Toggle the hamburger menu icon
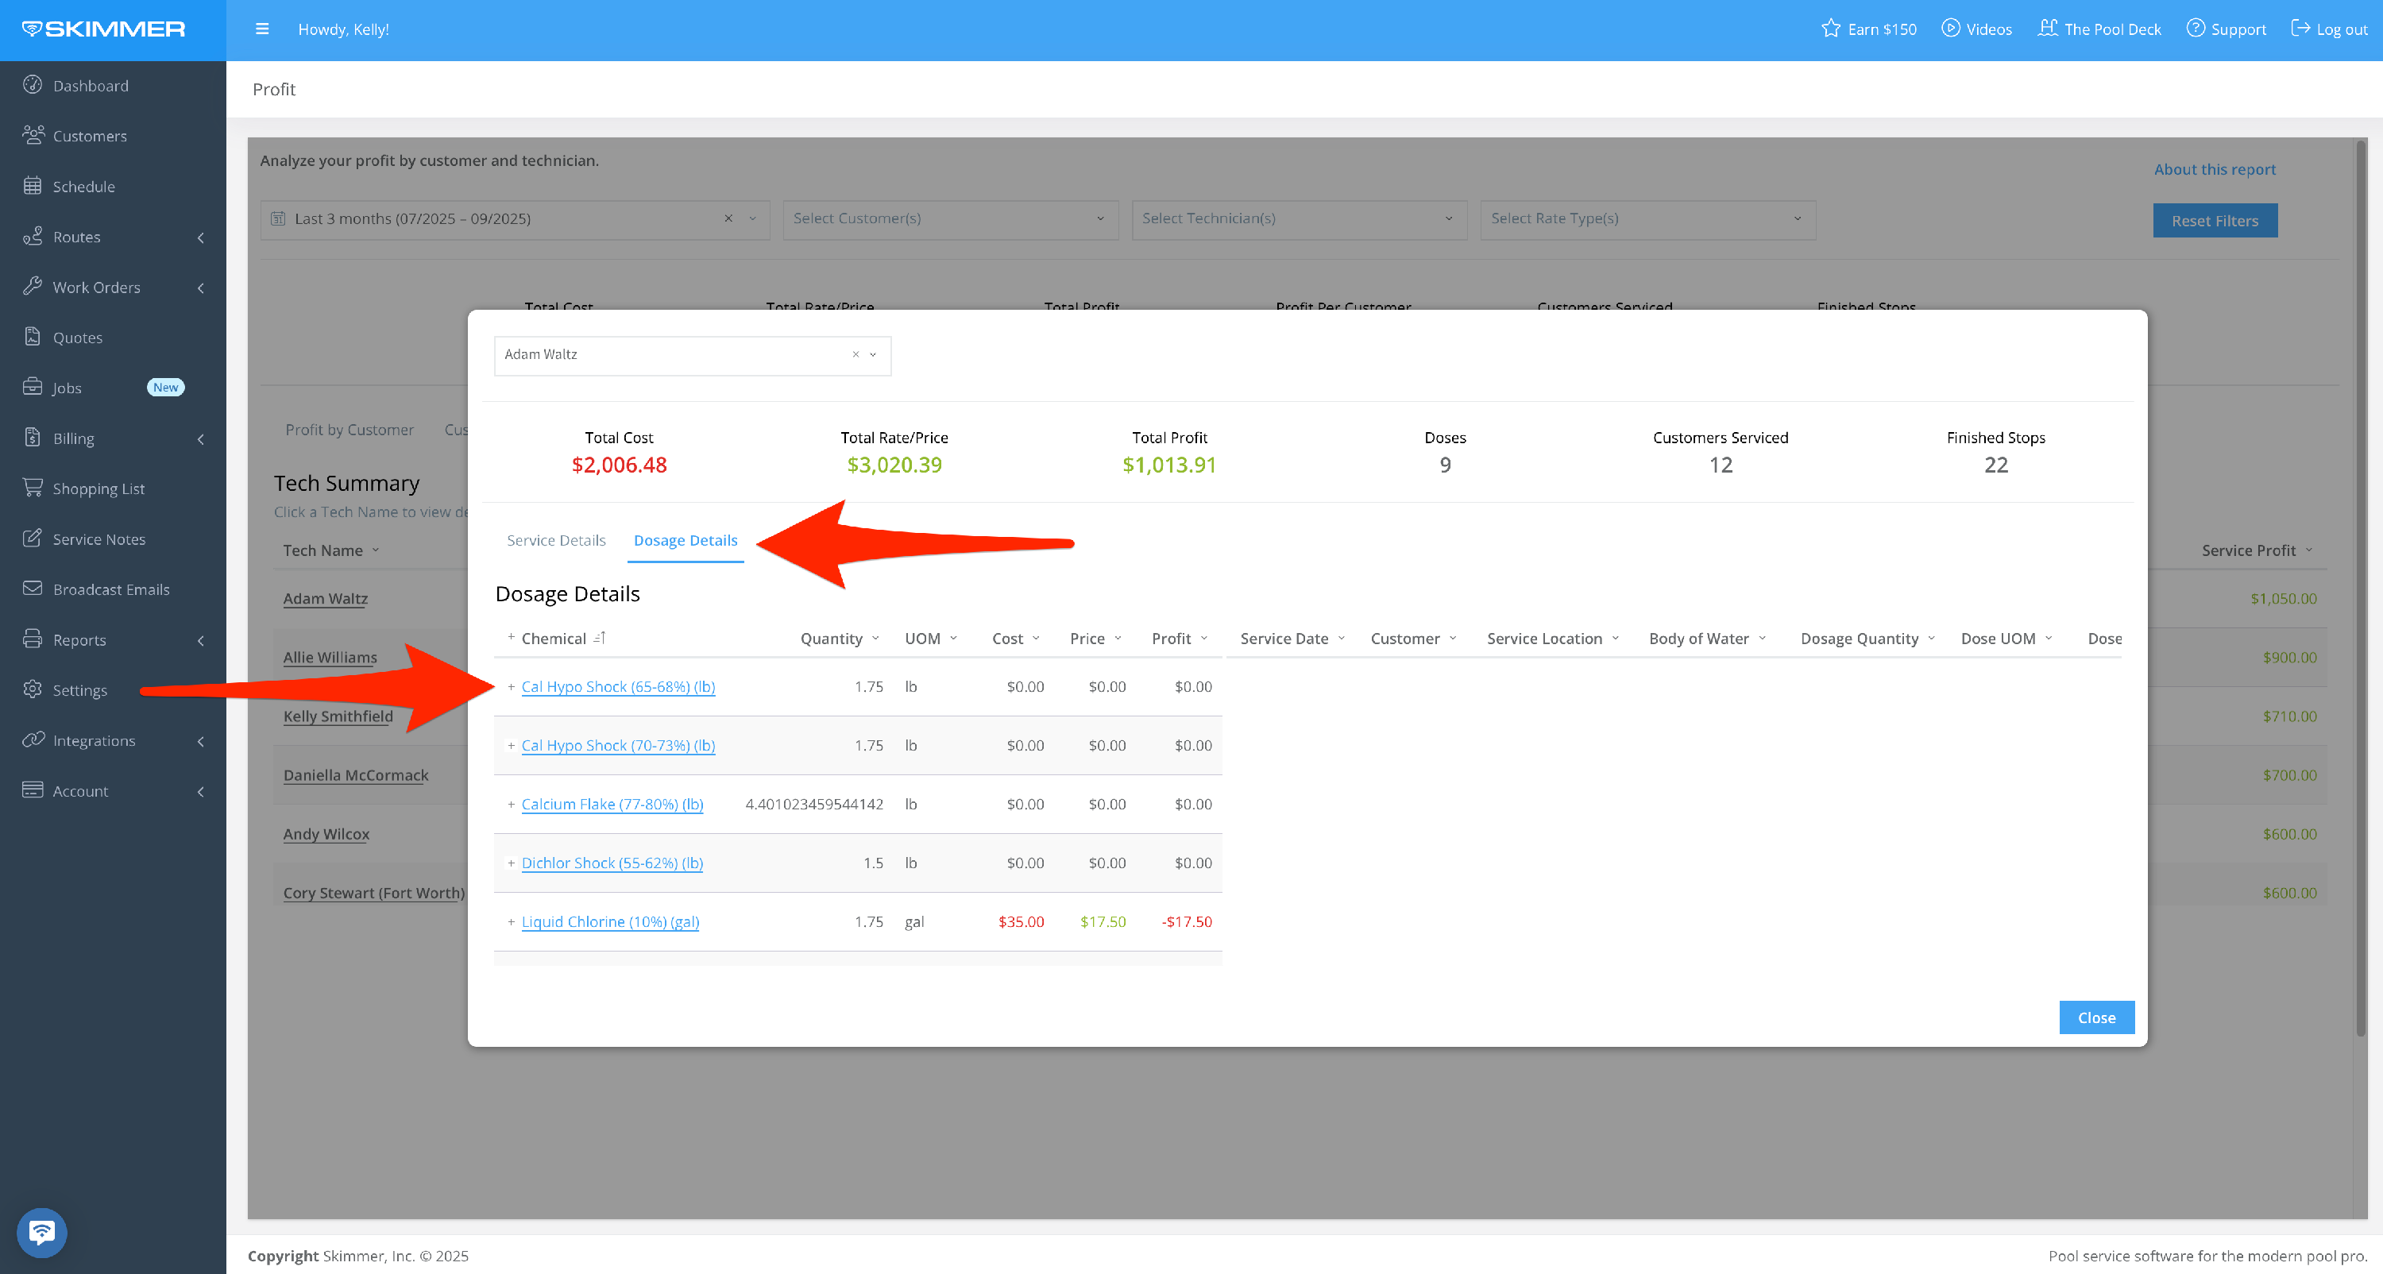Screen dimensions: 2383x1274 262,29
